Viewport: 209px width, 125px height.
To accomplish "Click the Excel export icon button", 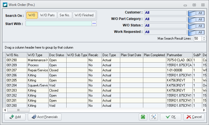I will [143, 117].
